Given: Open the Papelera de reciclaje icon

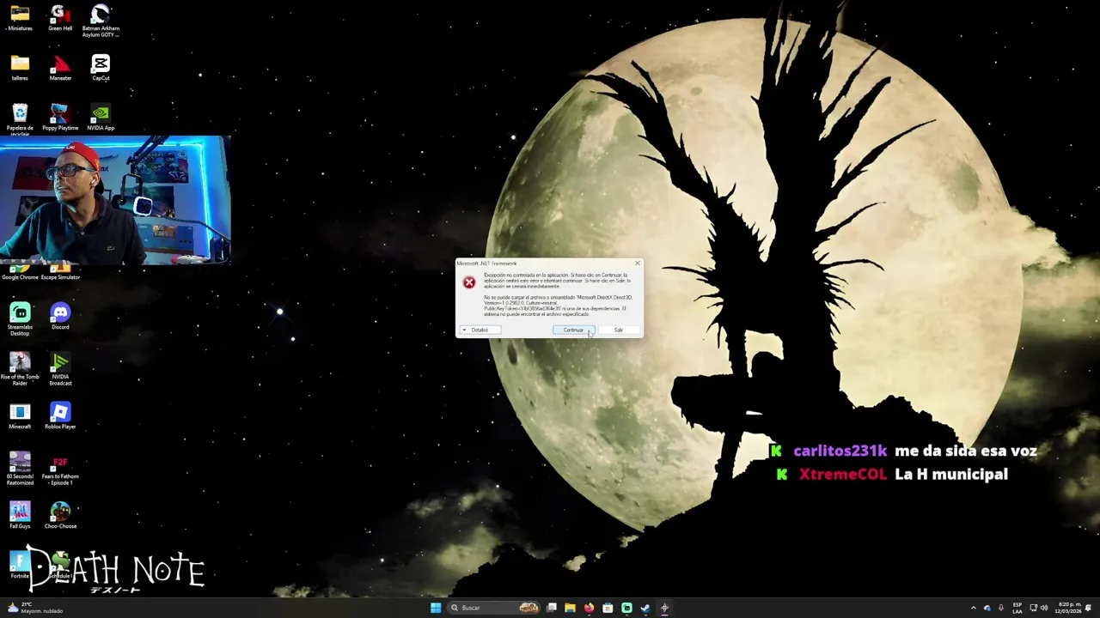Looking at the screenshot, I should tap(20, 119).
